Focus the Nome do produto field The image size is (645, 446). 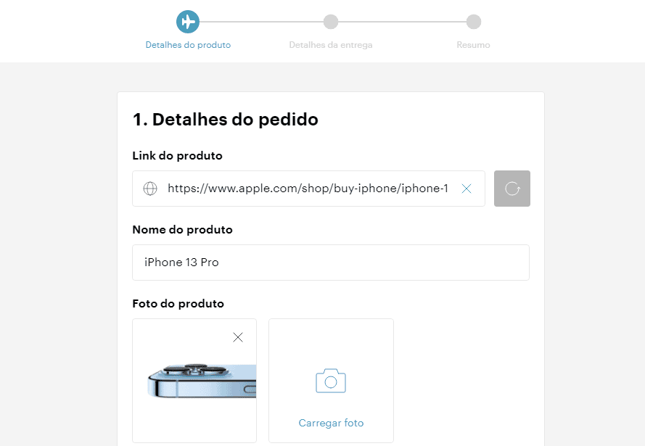(x=331, y=263)
